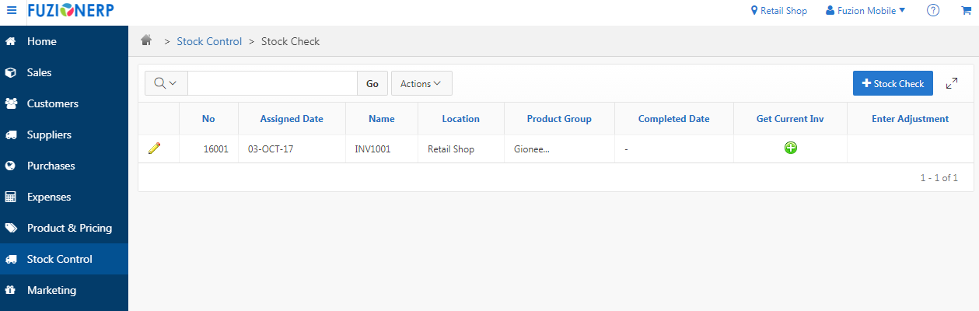Open the Actions dropdown menu
979x311 pixels.
pyautogui.click(x=421, y=83)
